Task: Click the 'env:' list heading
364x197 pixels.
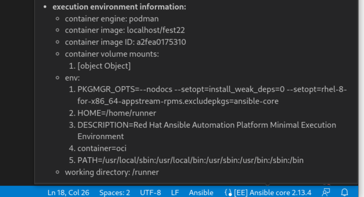Action: coord(72,78)
